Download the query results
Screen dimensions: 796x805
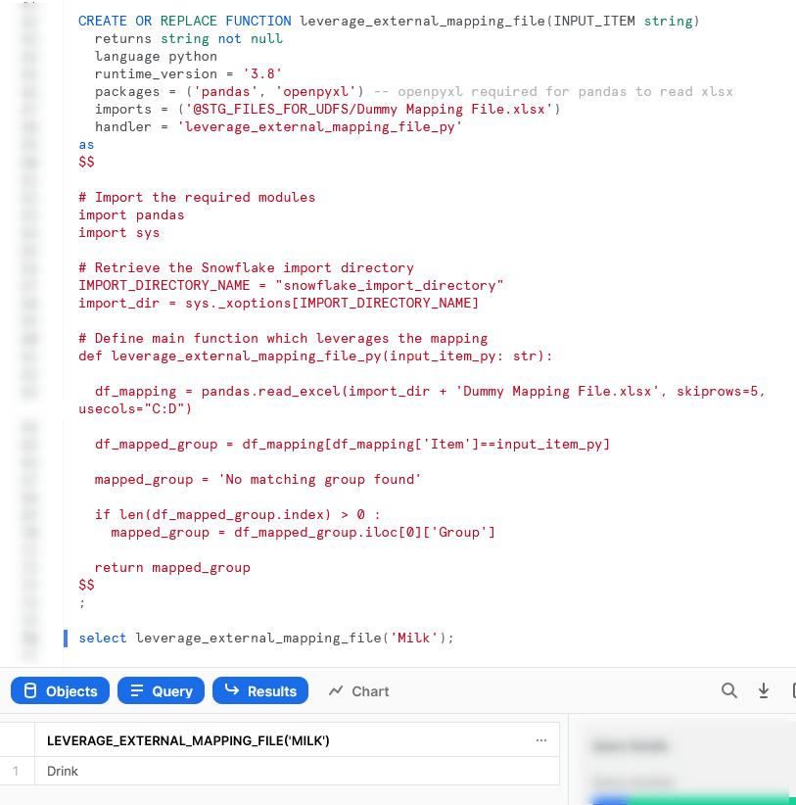pos(764,690)
